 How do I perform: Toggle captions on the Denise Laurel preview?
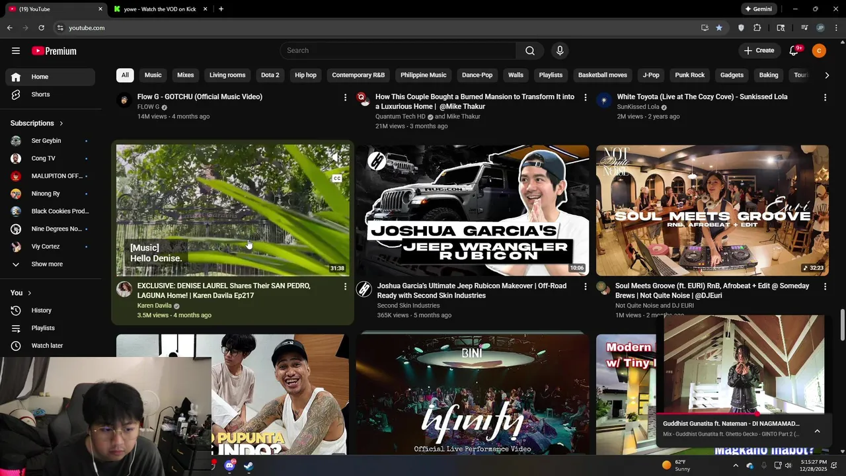336,178
